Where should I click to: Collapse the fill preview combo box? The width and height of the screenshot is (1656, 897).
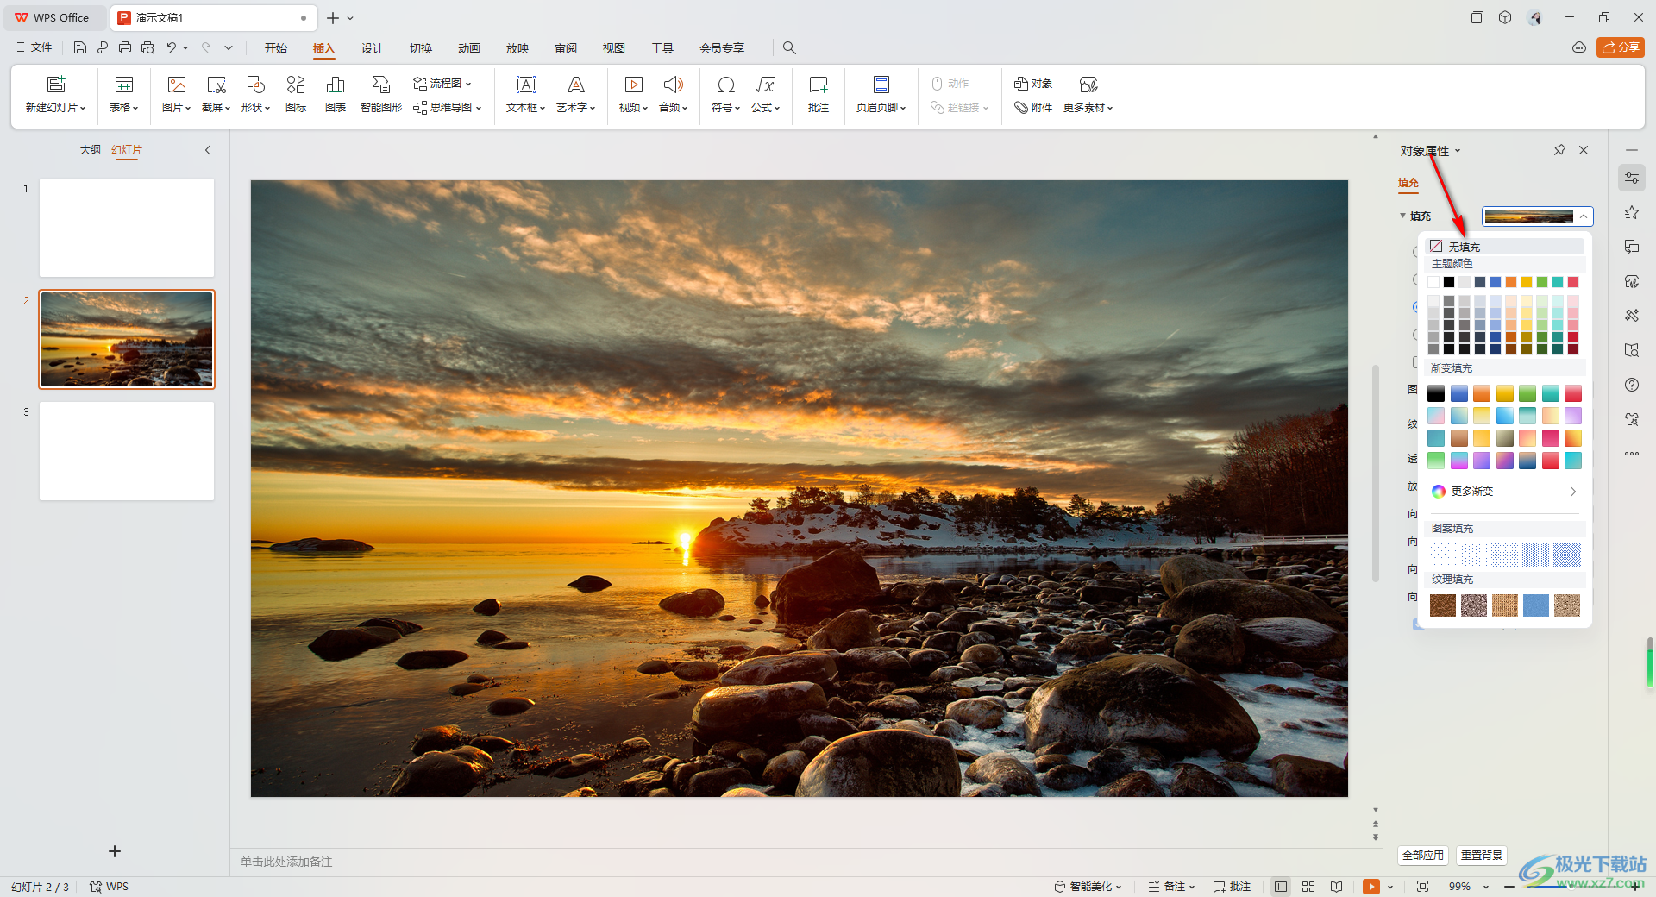[x=1584, y=216]
